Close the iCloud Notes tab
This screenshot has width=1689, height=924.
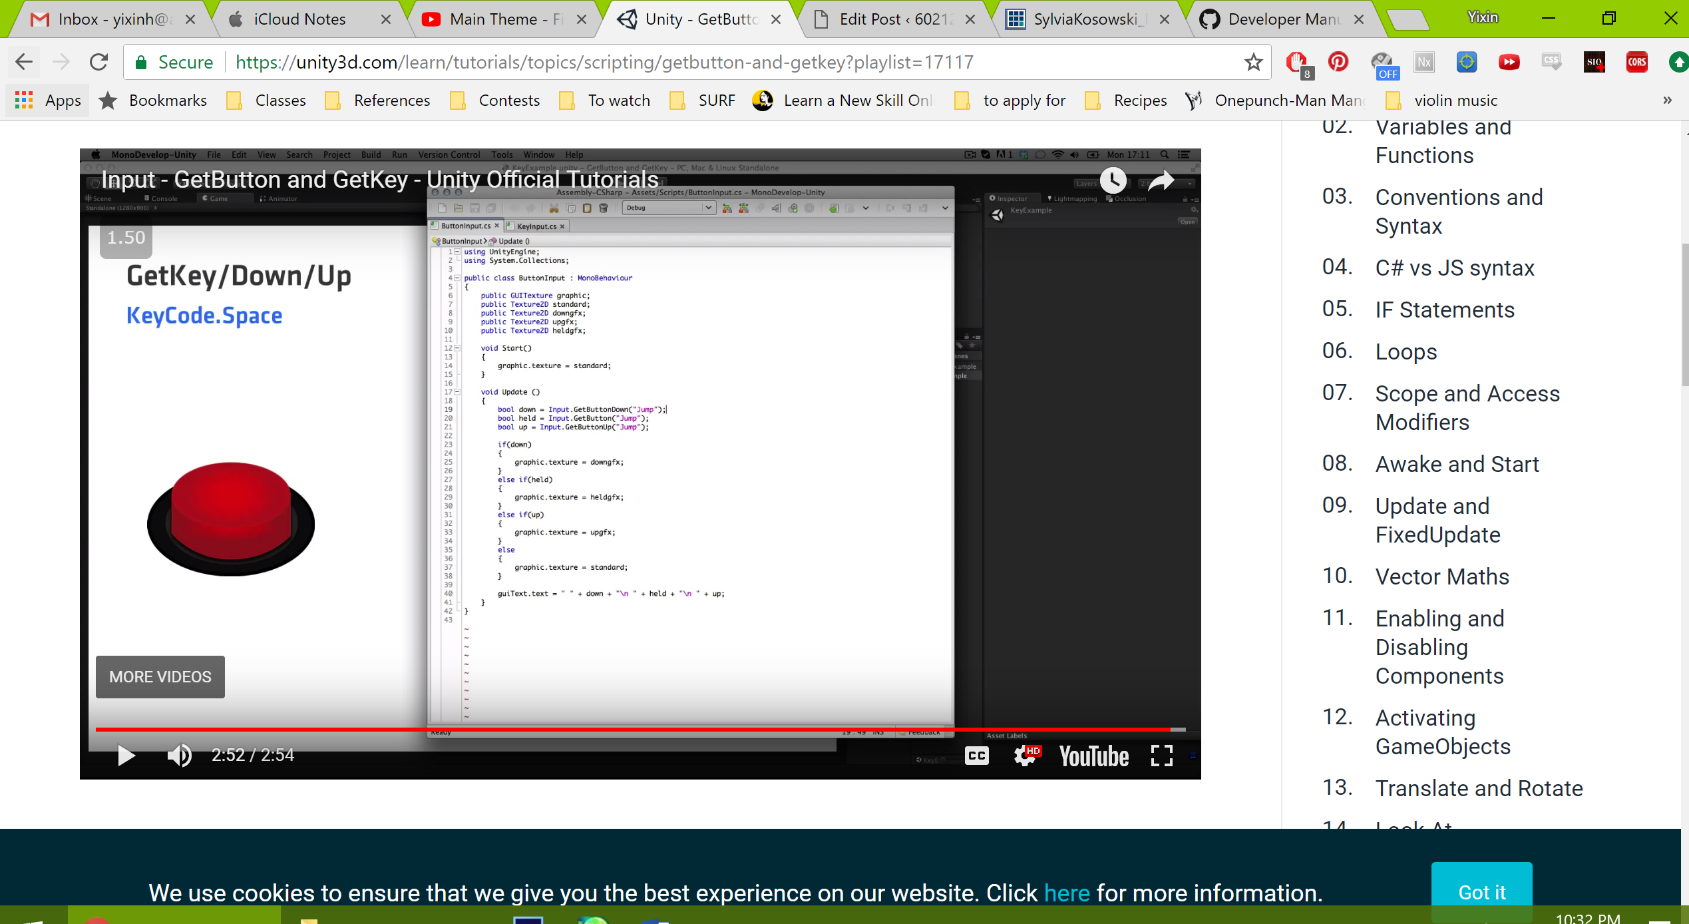(x=385, y=19)
